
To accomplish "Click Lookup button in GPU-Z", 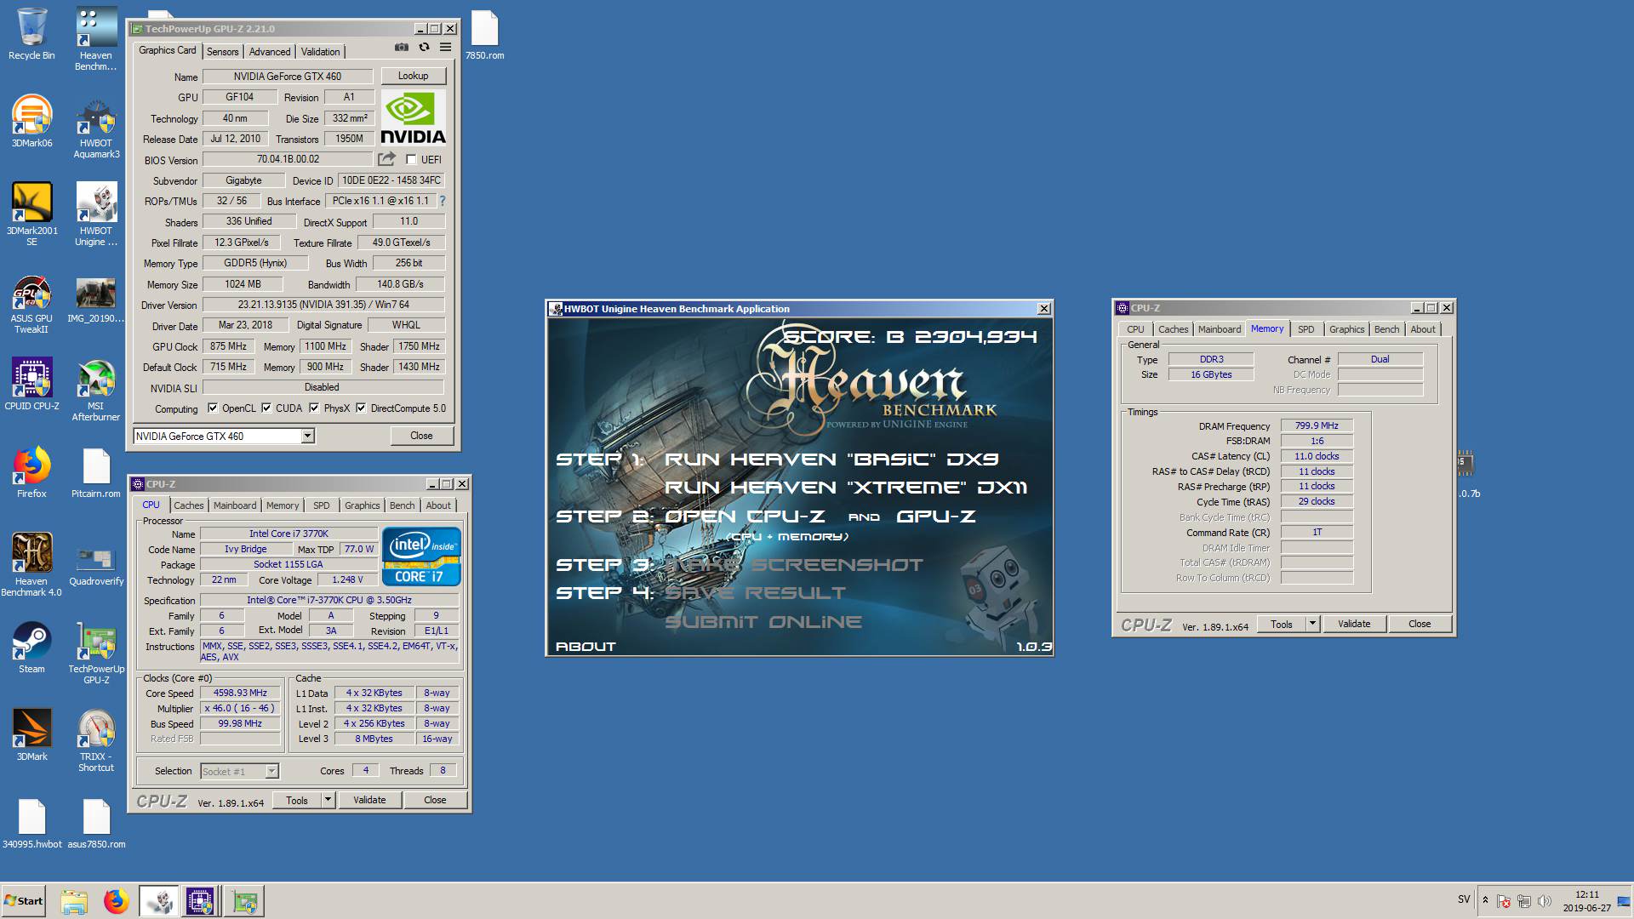I will [413, 76].
